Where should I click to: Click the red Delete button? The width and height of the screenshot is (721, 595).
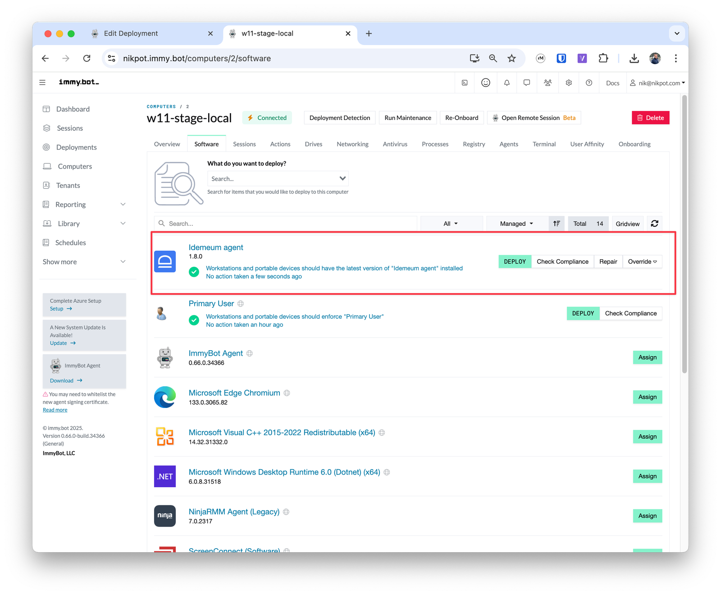[650, 118]
